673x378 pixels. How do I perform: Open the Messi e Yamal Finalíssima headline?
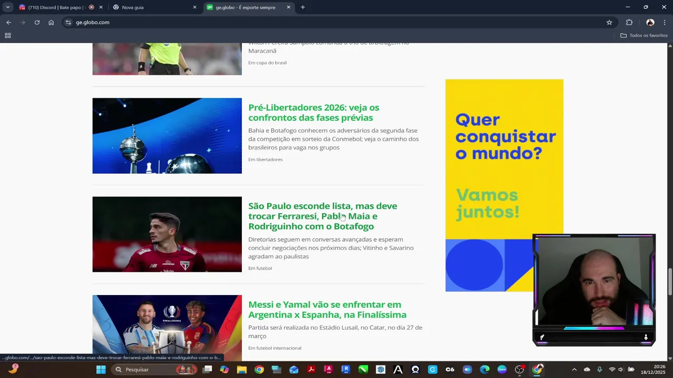coord(327,309)
